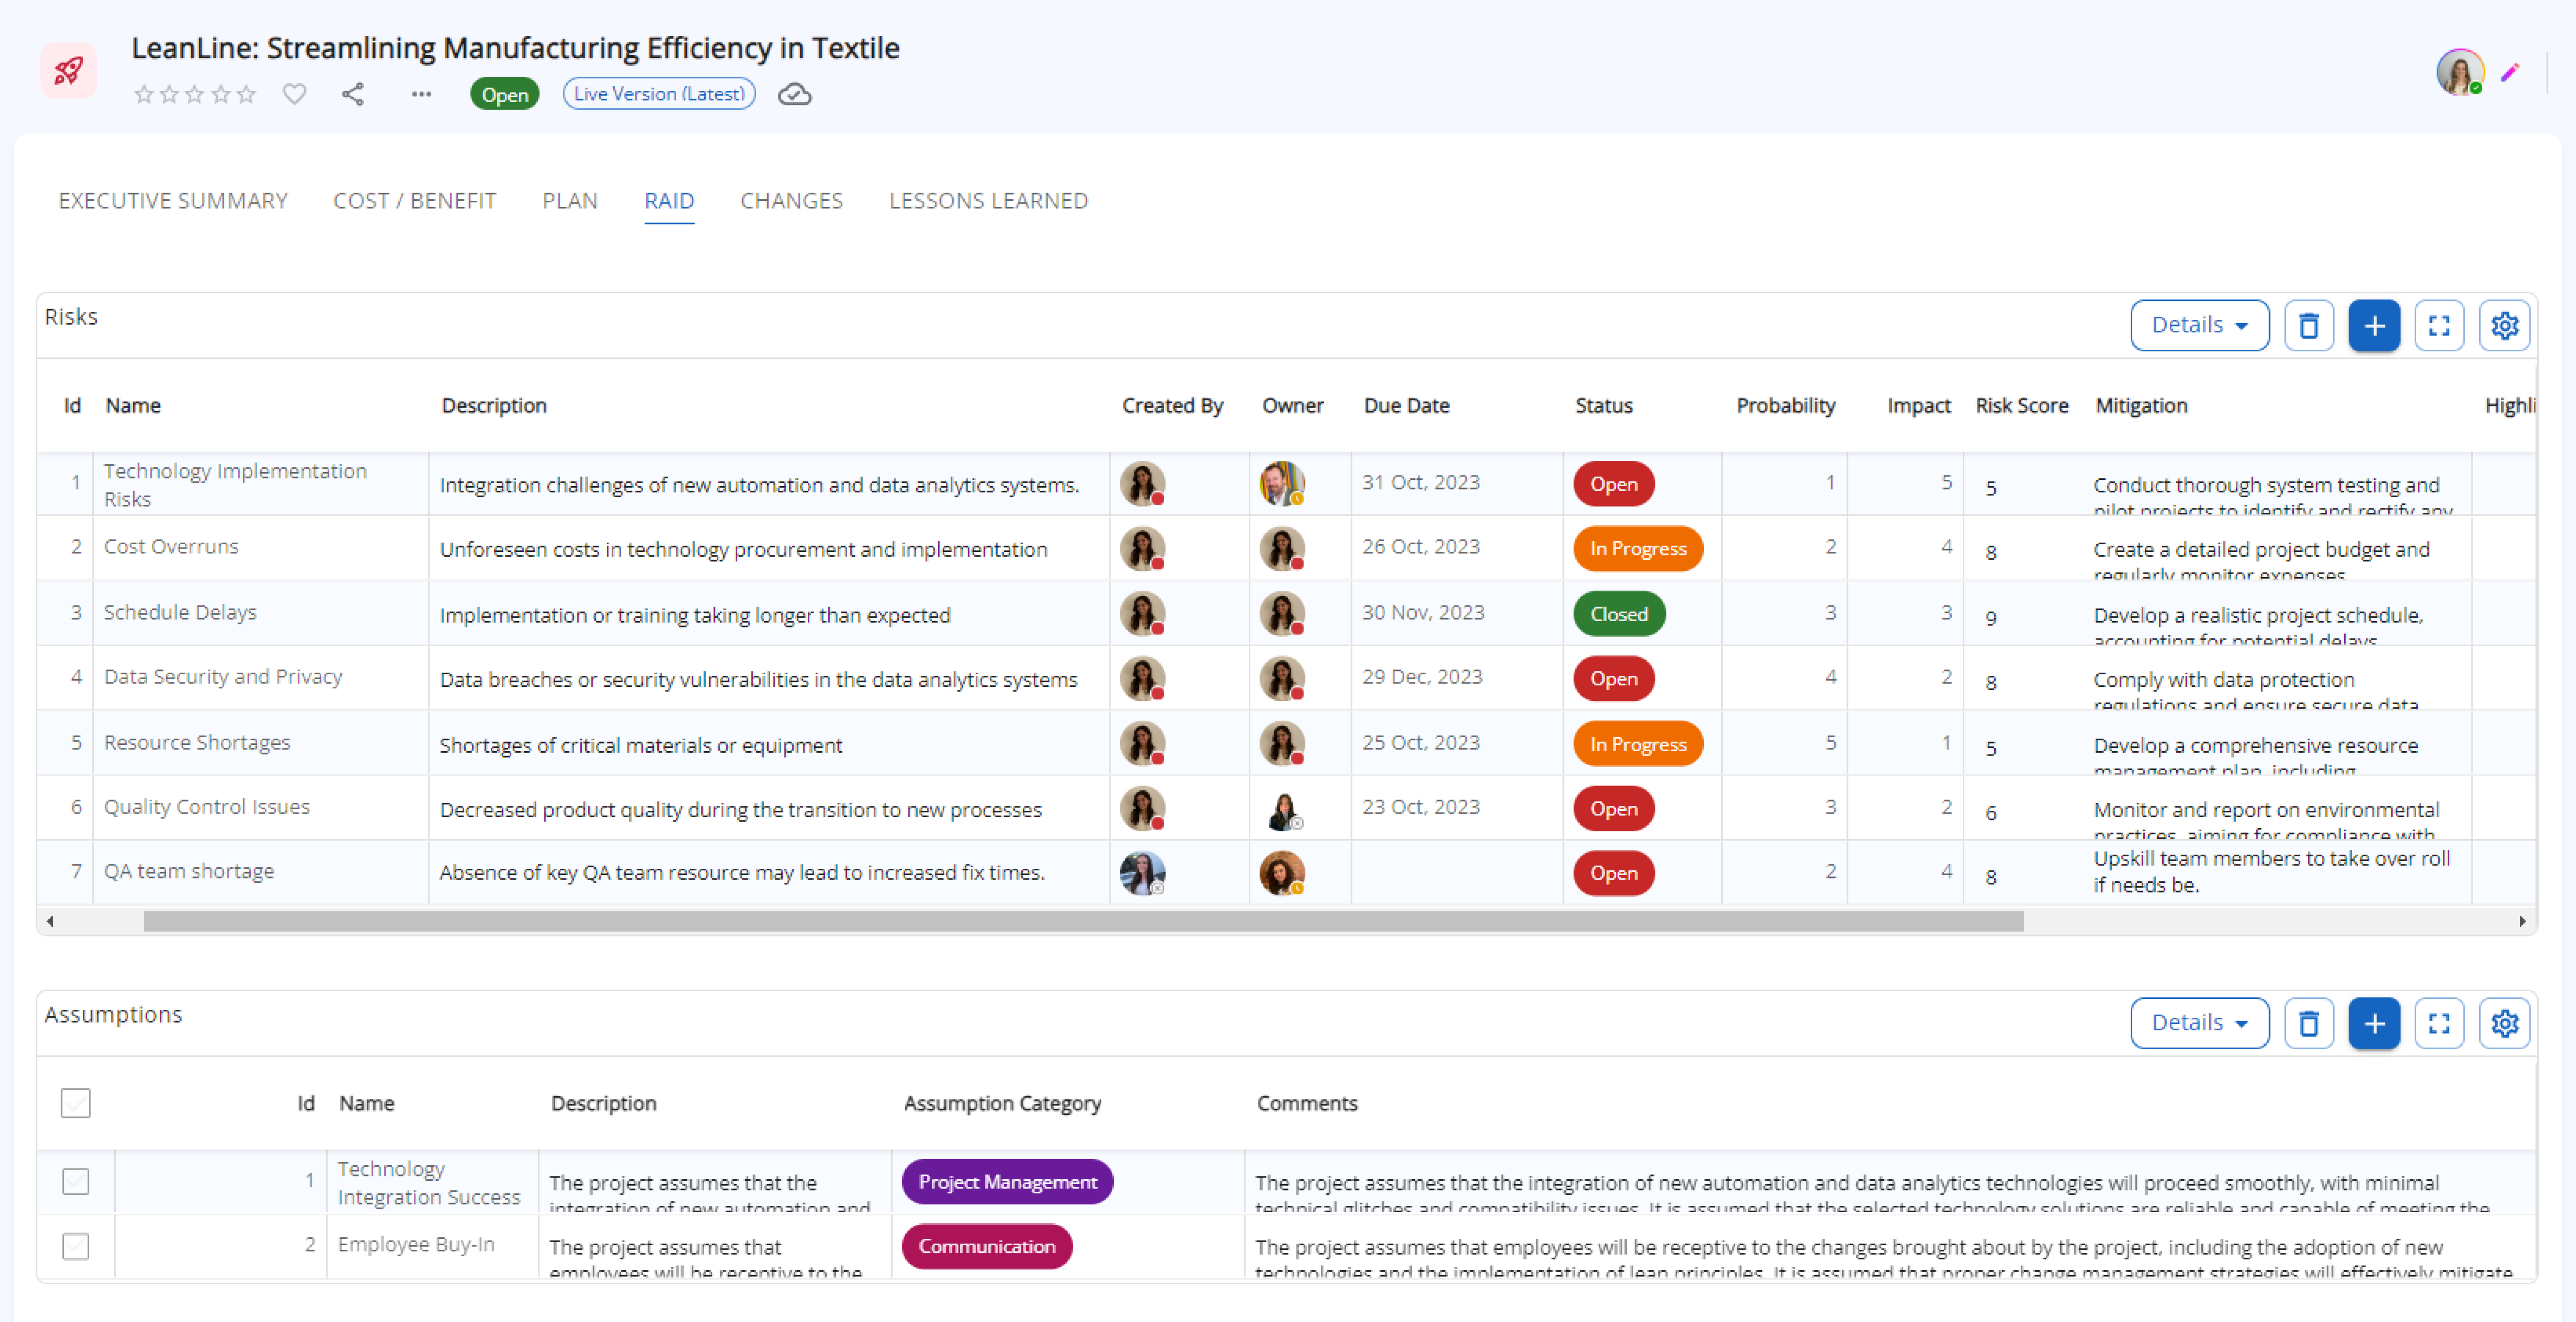Select the RAID tab
This screenshot has width=2576, height=1322.
(669, 201)
